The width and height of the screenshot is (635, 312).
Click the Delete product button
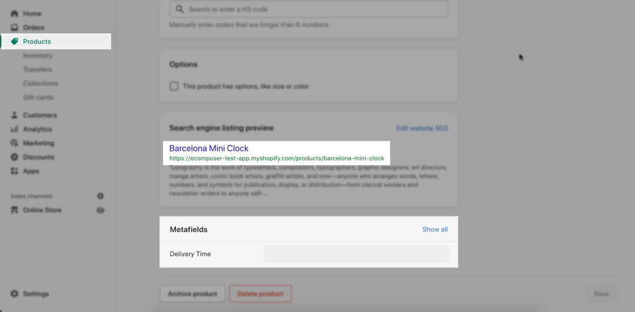(x=260, y=294)
